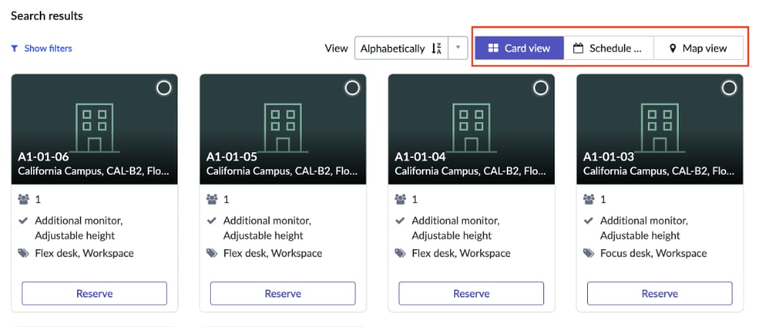This screenshot has height=327, width=759.
Task: Click the amenities checkmark icon on A1-01-03
Action: point(588,221)
